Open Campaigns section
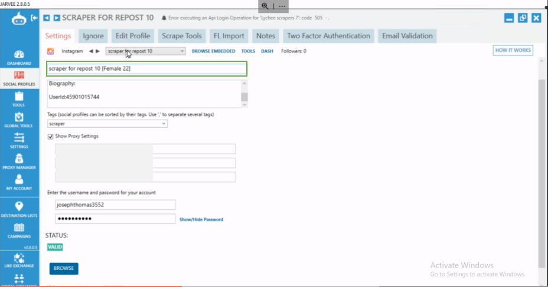548x287 pixels. [19, 230]
